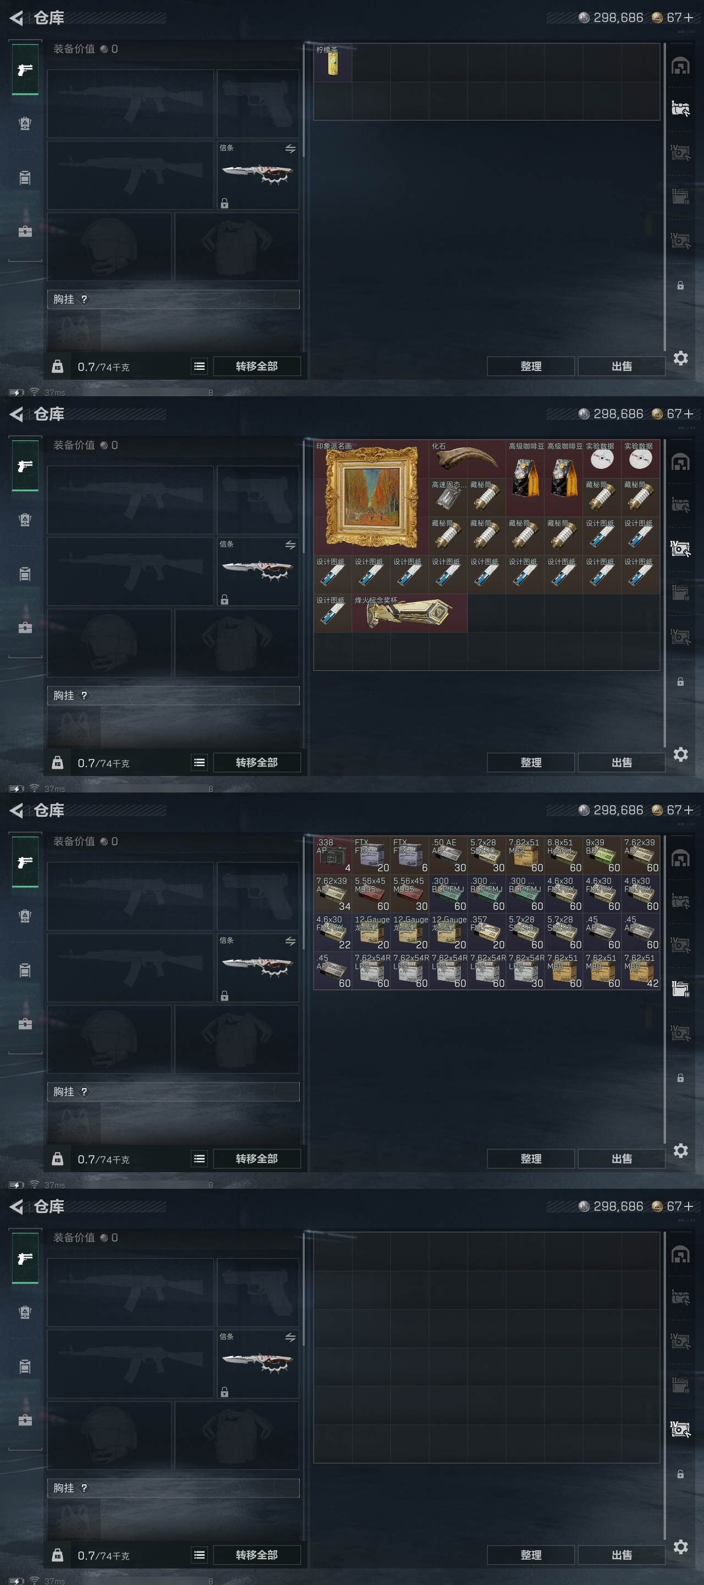Click the green 9x39 BP ammo box

(x=602, y=855)
